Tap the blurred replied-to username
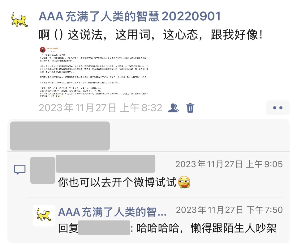Screen dimensions: 297x245 (x=104, y=228)
